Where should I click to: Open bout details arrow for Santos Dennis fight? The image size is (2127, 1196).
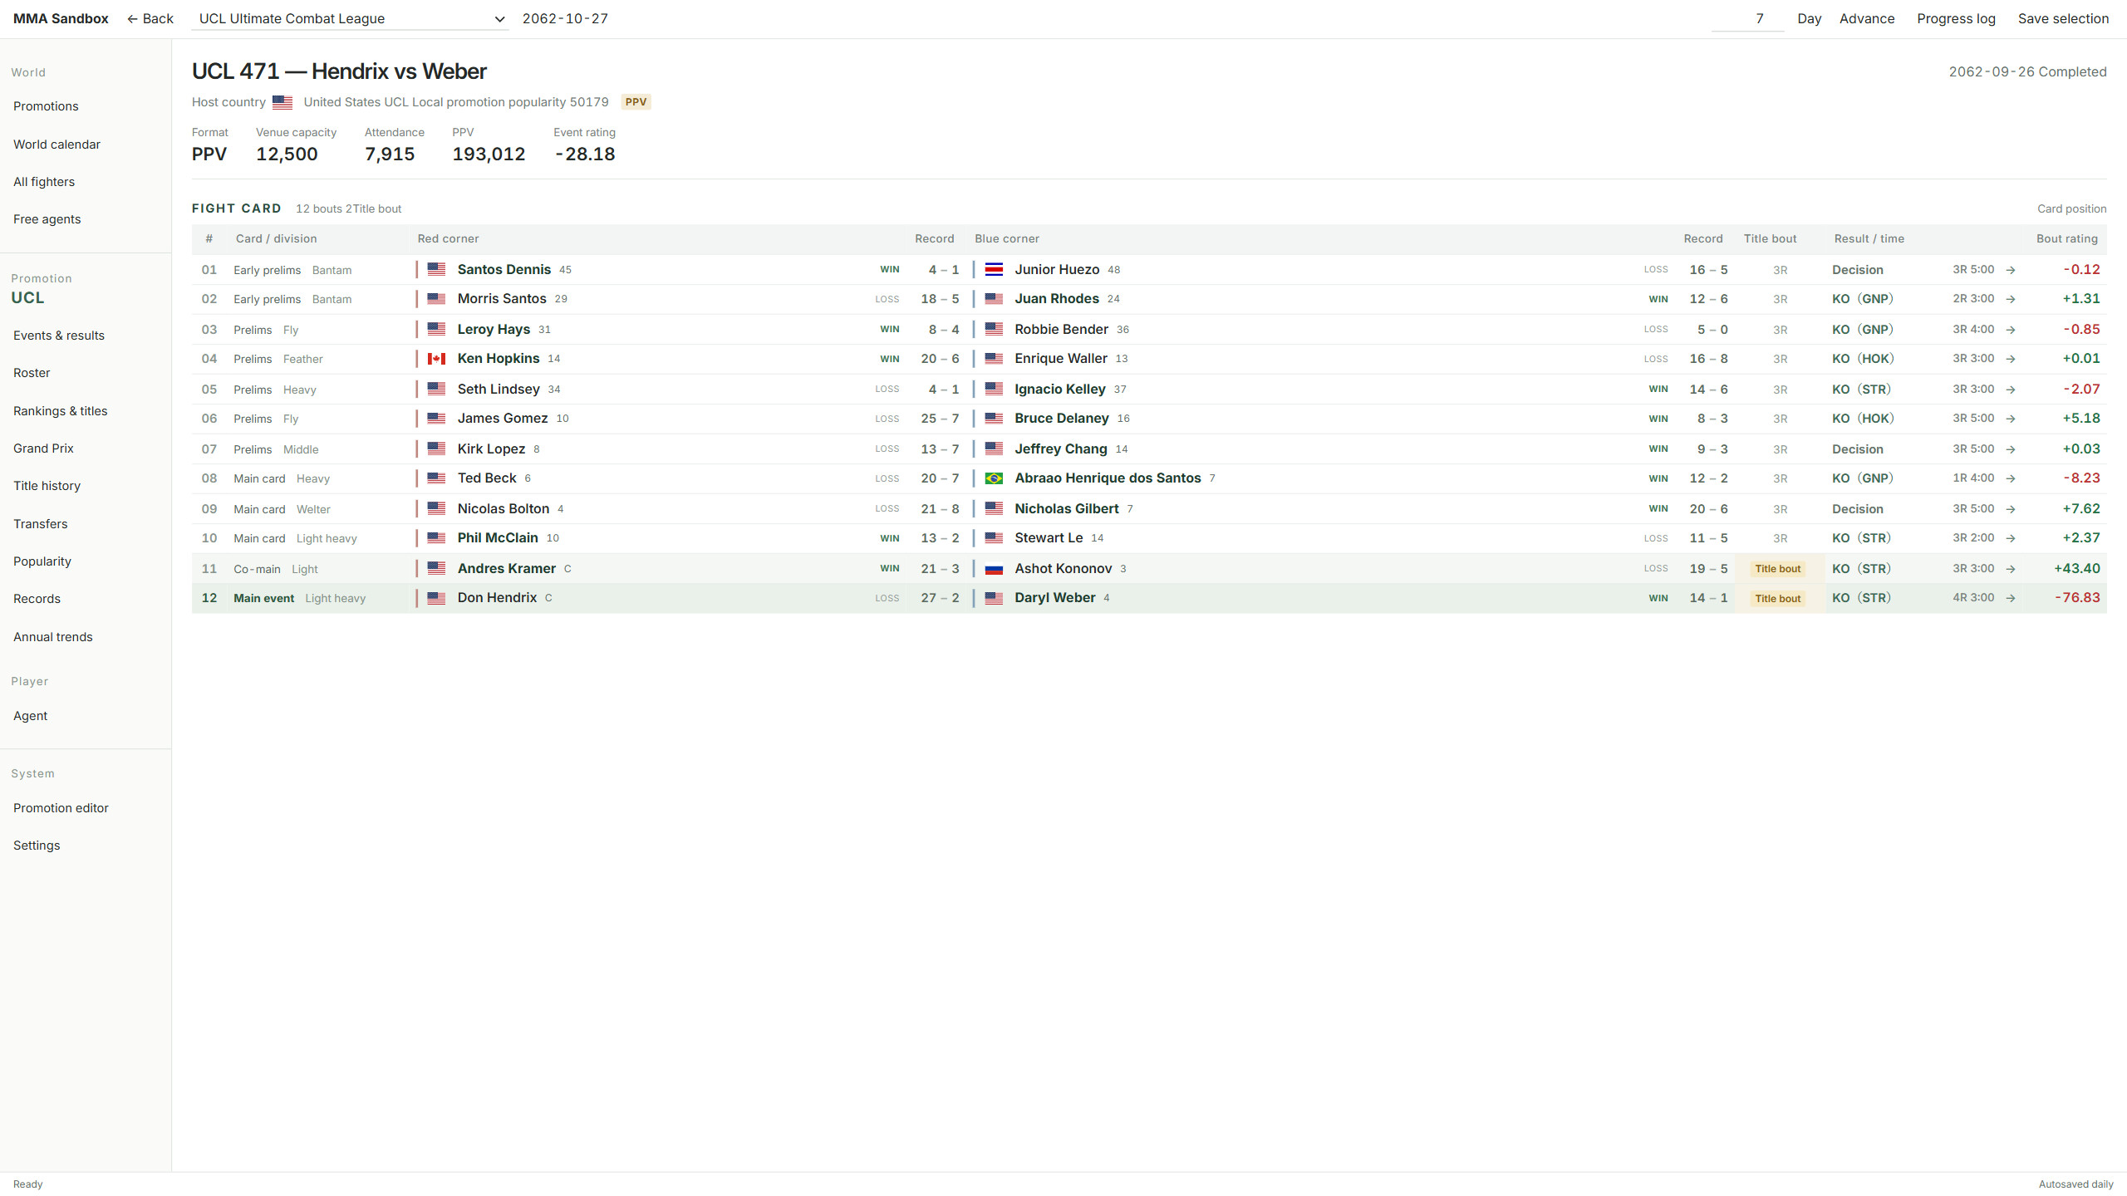(2011, 270)
